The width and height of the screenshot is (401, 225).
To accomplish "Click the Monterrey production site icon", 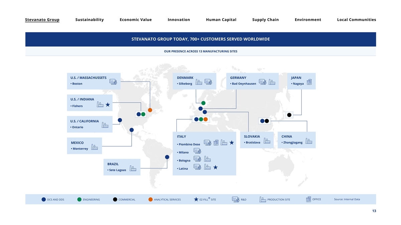I will click(x=95, y=147).
